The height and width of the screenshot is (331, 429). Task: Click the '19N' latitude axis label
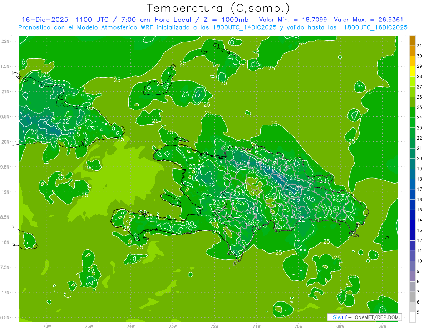tap(5, 192)
